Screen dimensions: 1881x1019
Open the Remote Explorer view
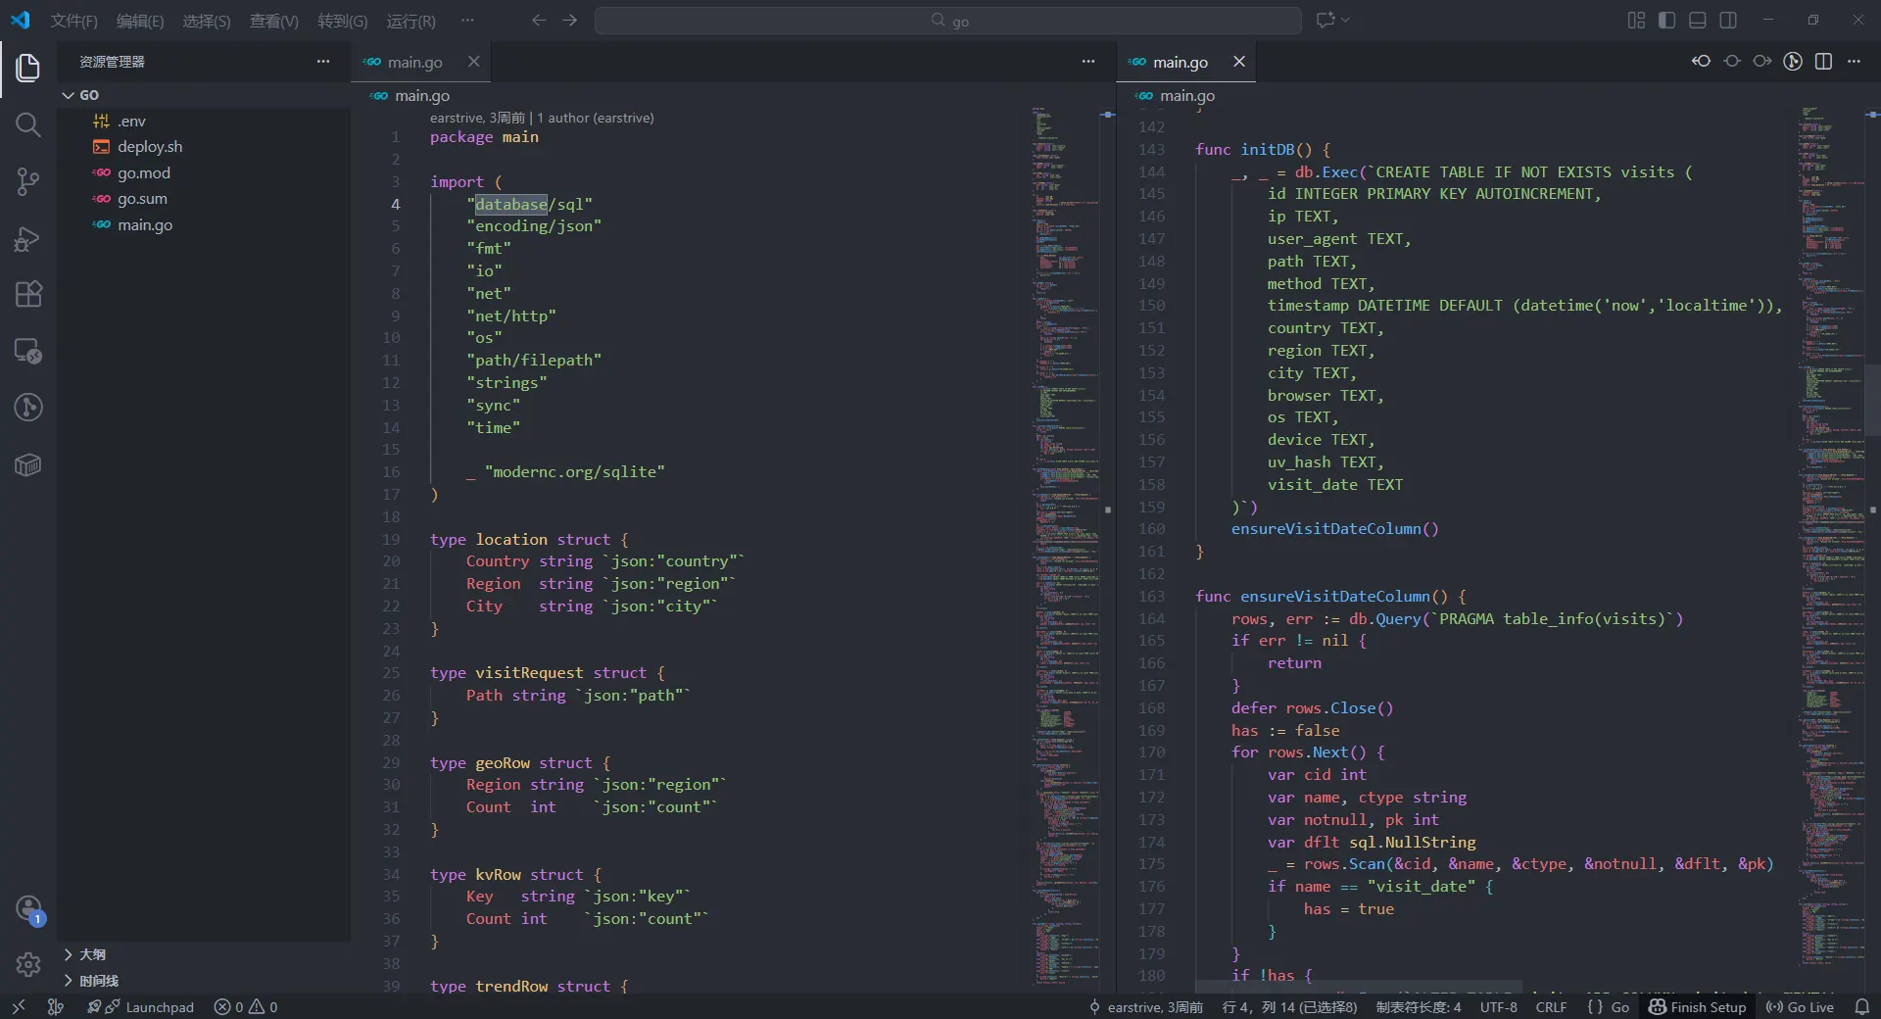(27, 351)
